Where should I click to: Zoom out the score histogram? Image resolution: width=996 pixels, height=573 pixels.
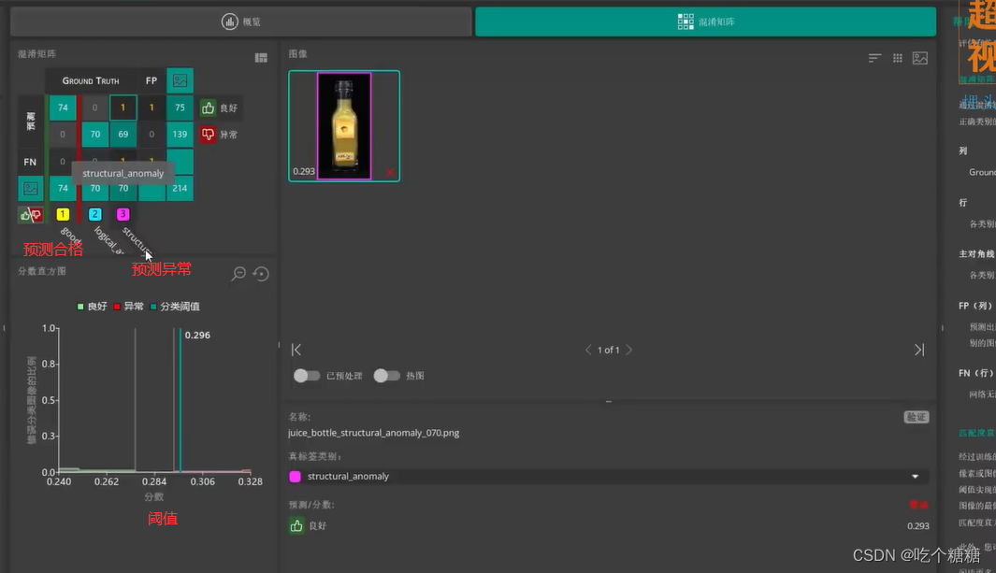[238, 274]
